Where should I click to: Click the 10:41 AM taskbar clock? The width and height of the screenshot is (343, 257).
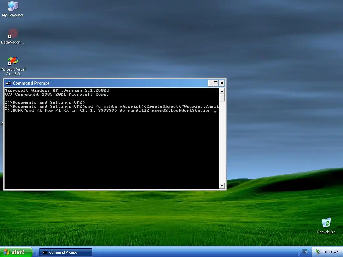tap(331, 252)
